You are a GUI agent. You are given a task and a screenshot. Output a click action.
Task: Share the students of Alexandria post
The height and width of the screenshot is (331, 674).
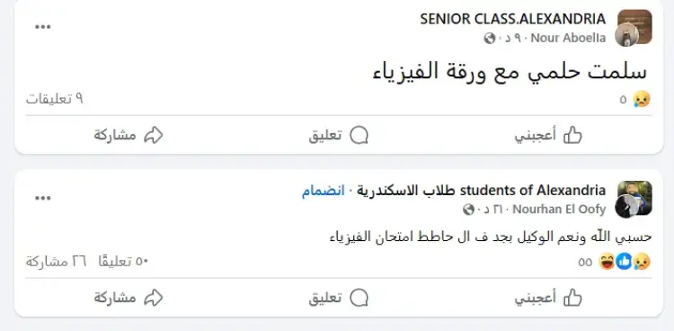click(129, 298)
